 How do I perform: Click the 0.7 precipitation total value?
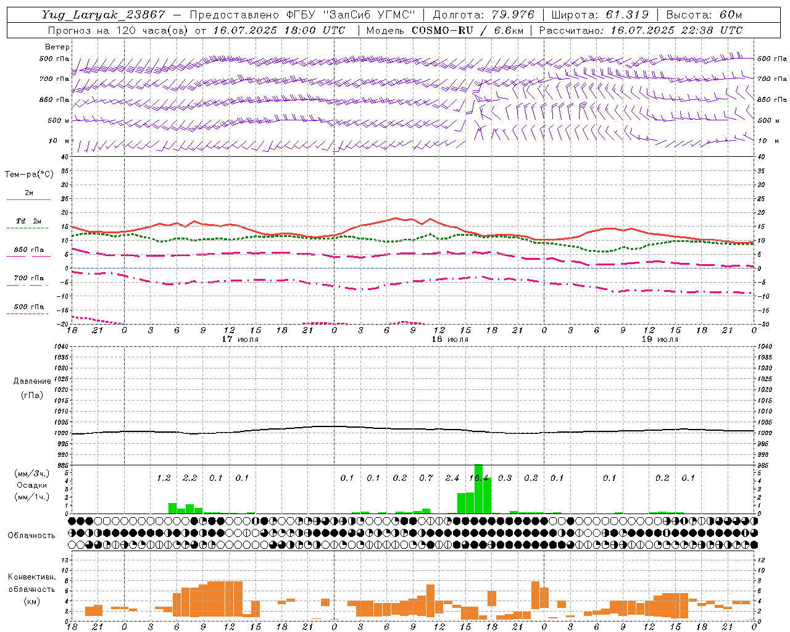click(426, 478)
